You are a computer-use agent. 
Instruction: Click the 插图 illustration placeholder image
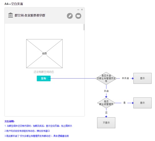(x=44, y=53)
